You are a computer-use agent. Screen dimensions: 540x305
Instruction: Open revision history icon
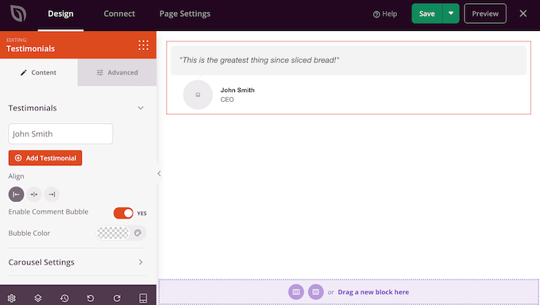coord(64,298)
